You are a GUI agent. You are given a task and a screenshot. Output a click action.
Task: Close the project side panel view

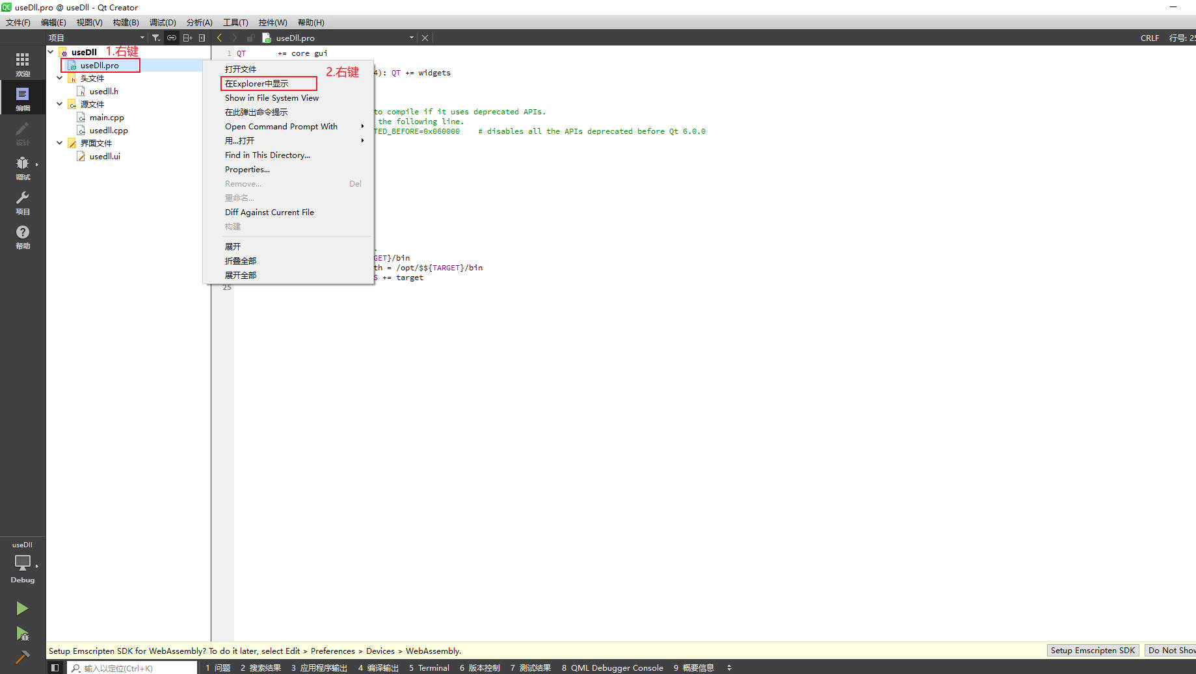coord(202,38)
